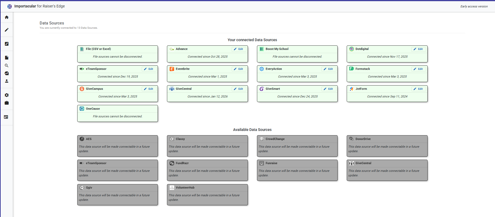Edit the JotForm data source
Viewport: 495px width, 217px height.
(418, 89)
